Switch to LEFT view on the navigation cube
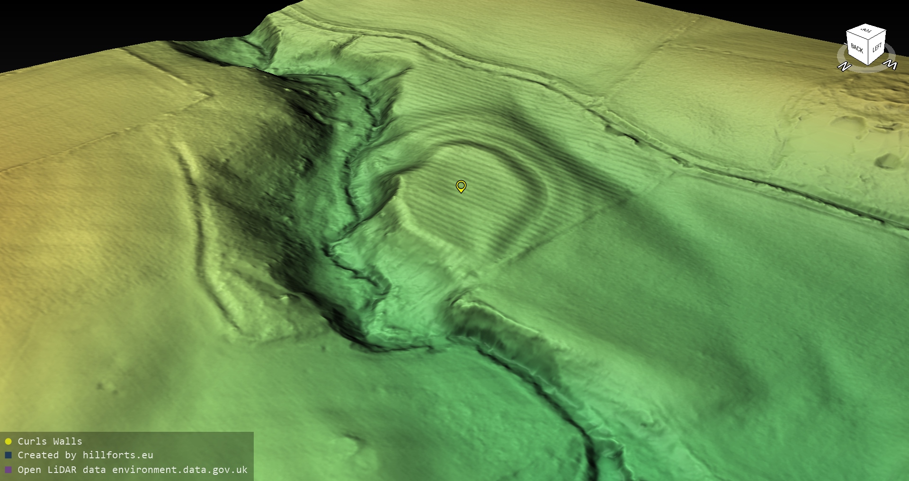Viewport: 909px width, 481px height. pyautogui.click(x=877, y=47)
